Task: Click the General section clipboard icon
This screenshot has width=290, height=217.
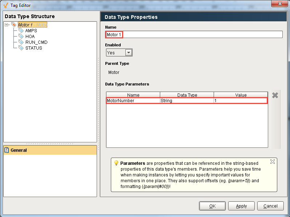Action: click(7, 150)
